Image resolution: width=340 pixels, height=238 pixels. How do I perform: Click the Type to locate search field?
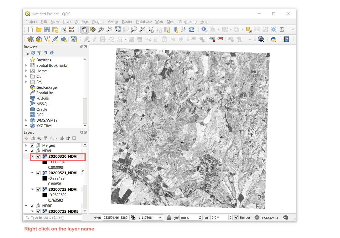pyautogui.click(x=53, y=218)
